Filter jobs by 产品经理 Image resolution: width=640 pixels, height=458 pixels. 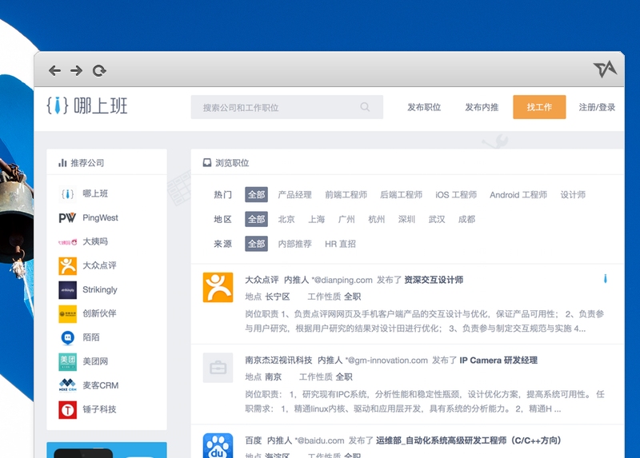(x=294, y=195)
